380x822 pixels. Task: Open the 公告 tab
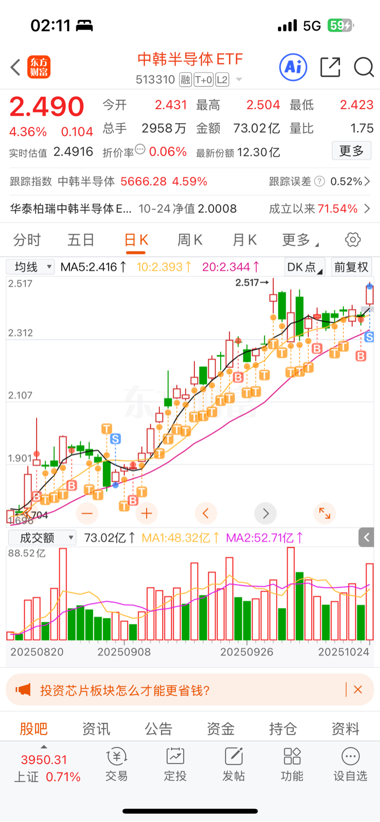158,729
